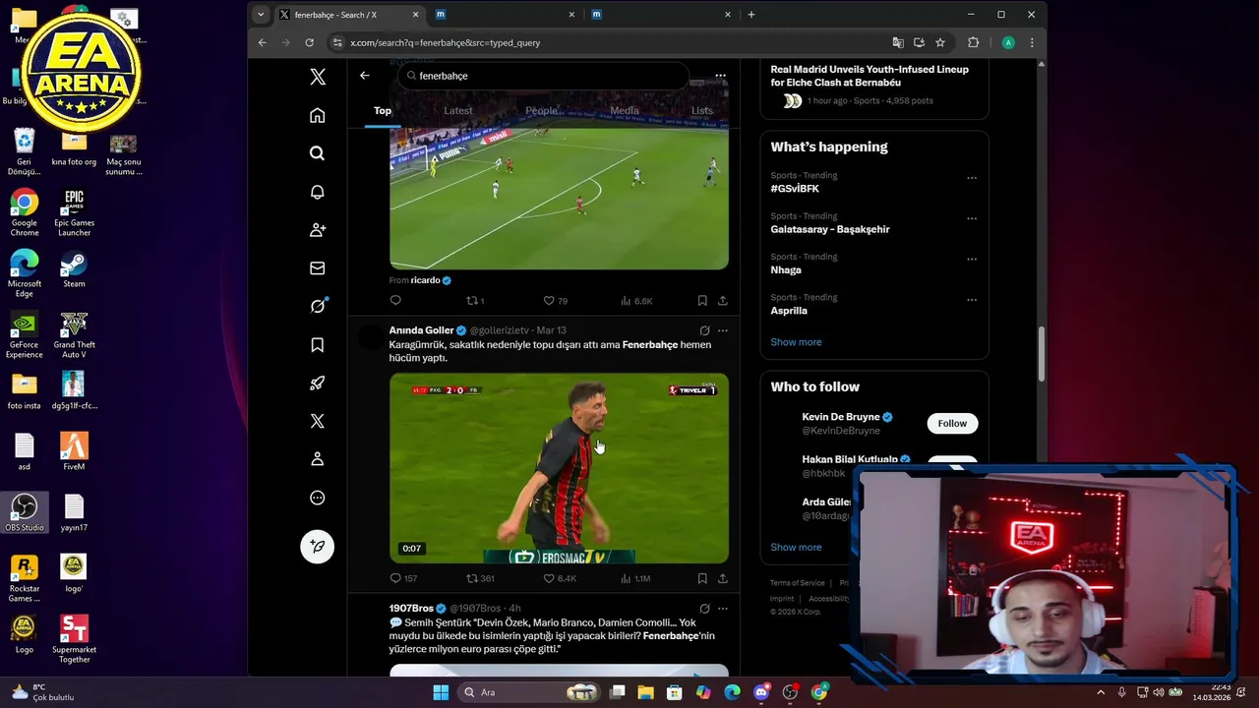
Task: Open the More circle icon in sidebar
Action: pyautogui.click(x=317, y=498)
